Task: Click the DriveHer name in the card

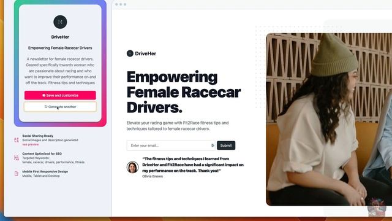Action: (x=60, y=37)
